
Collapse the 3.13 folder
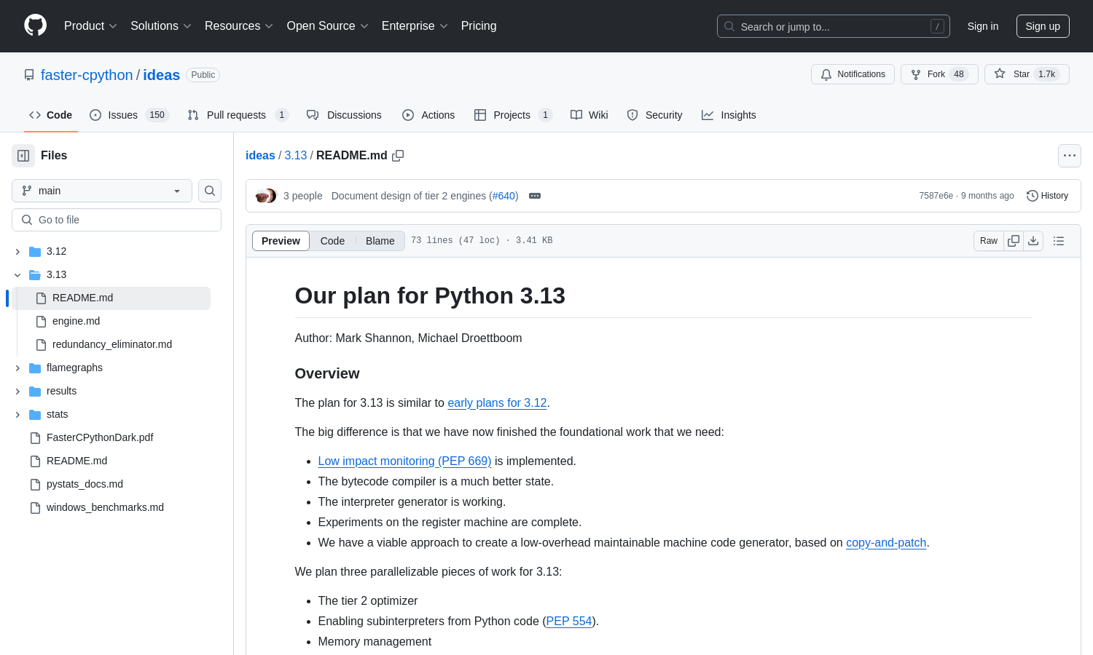point(17,274)
